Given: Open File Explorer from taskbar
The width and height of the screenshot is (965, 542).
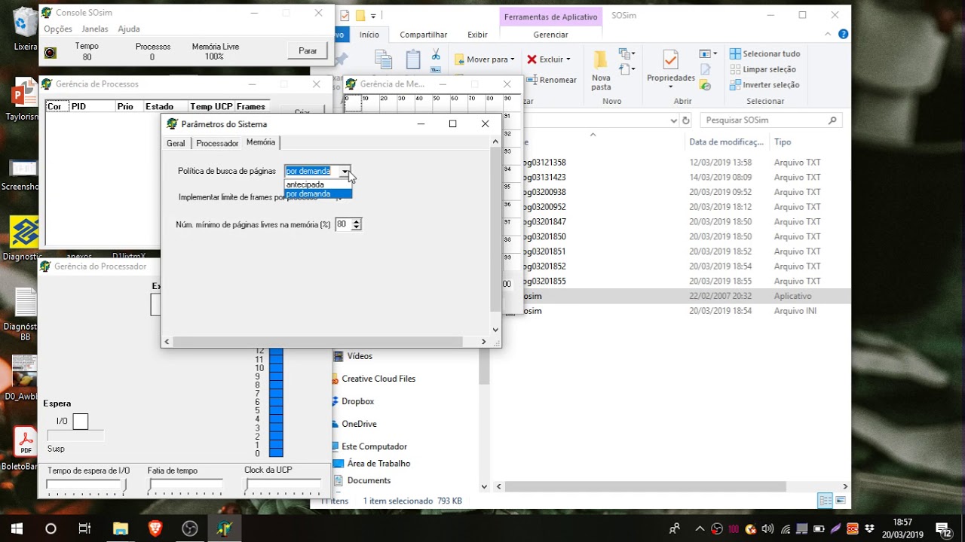Looking at the screenshot, I should tap(121, 528).
